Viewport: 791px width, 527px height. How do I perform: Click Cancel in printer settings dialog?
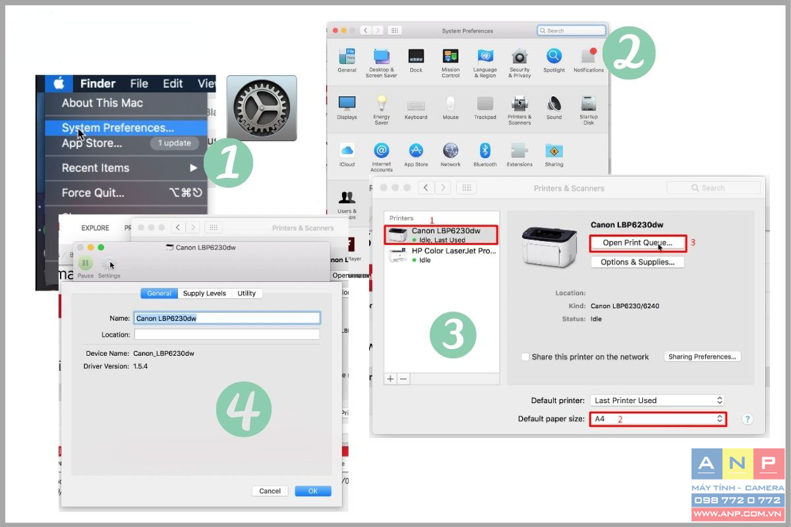(270, 491)
